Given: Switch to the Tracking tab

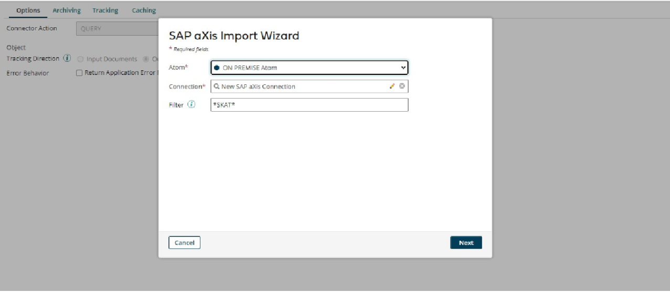Looking at the screenshot, I should coord(105,10).
